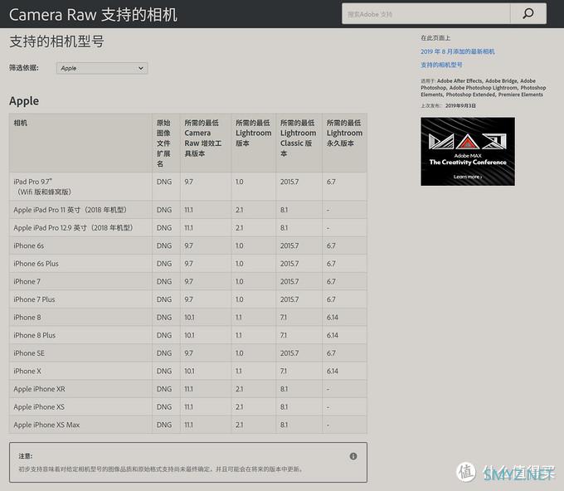Image resolution: width=564 pixels, height=491 pixels.
Task: Select the iPhone 7 row name
Action: 27,282
